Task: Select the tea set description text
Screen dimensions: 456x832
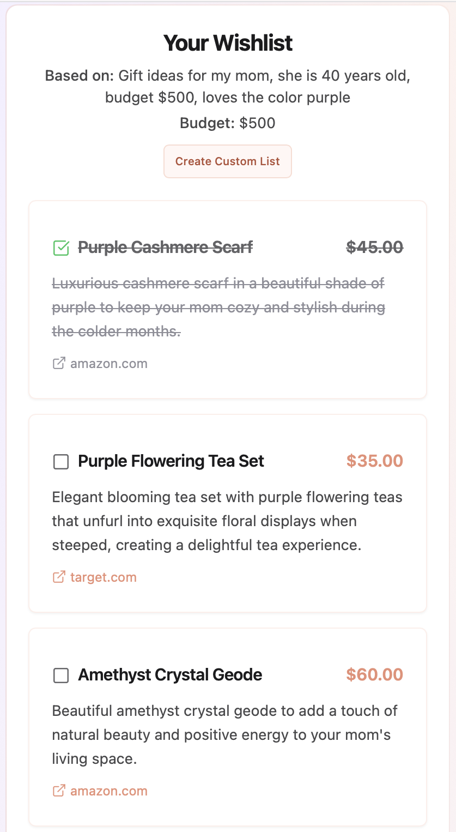Action: 227,521
